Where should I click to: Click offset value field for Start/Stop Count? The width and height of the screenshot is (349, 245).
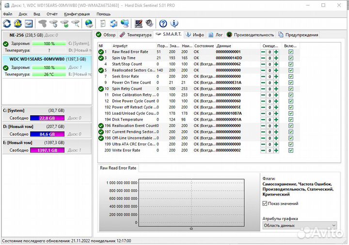coord(270,64)
